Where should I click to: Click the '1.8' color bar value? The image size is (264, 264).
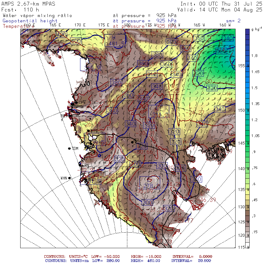point(254,56)
